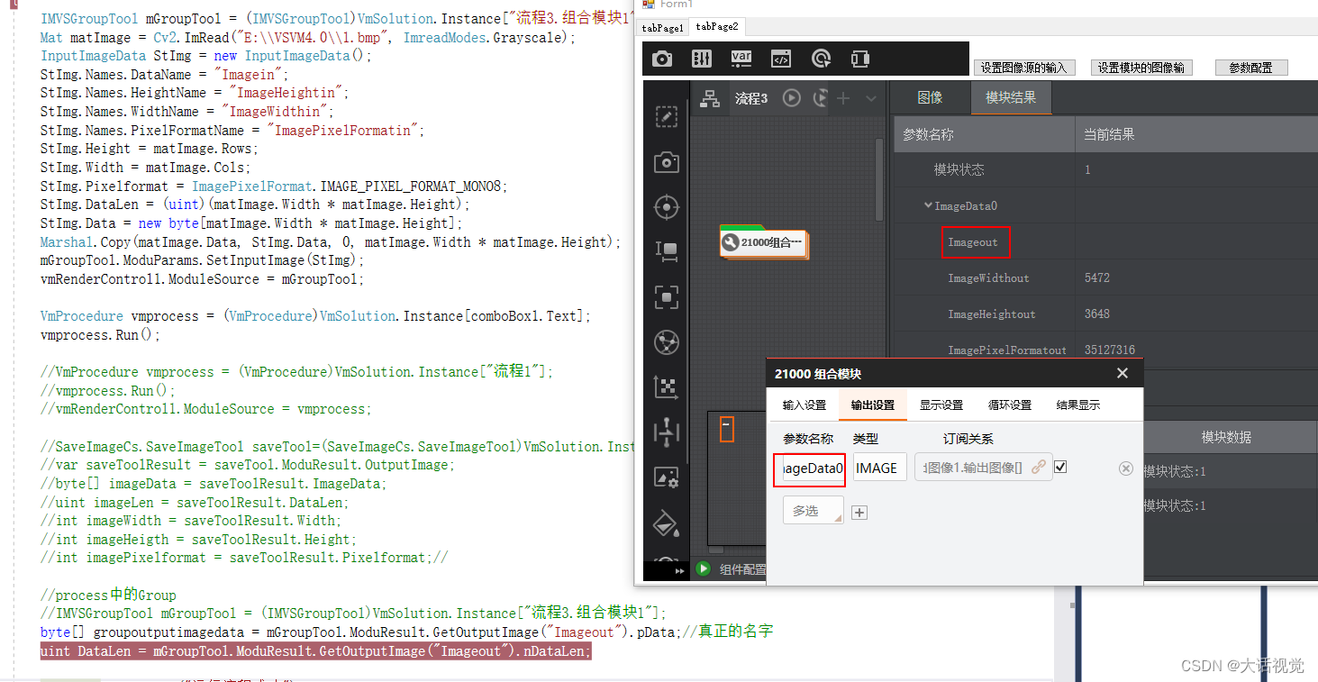Image resolution: width=1318 pixels, height=682 pixels.
Task: Select the ImageHeightout row
Action: click(x=1105, y=314)
